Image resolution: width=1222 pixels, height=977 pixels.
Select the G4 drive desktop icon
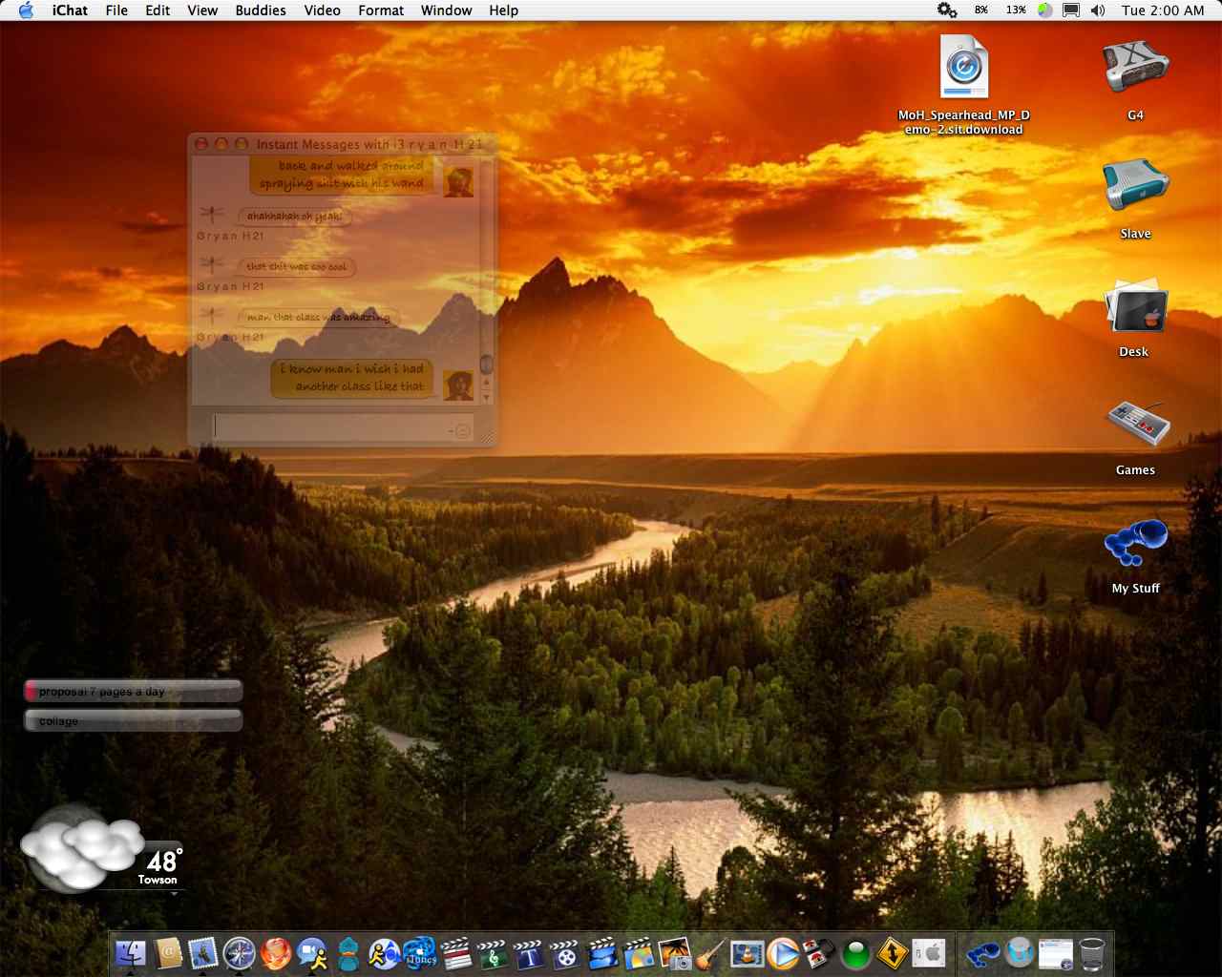click(x=1135, y=67)
